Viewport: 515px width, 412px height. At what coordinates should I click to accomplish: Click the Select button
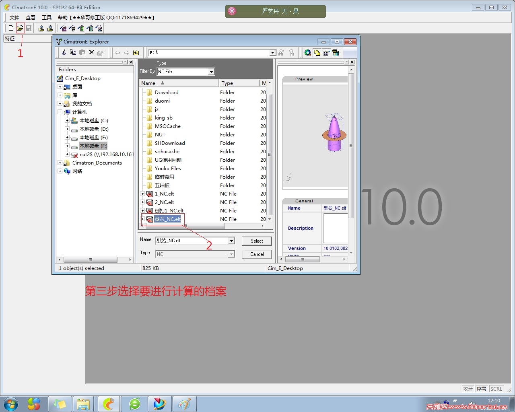click(257, 241)
